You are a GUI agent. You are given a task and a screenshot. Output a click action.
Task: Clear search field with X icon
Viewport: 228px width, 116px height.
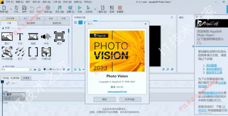pos(30,70)
